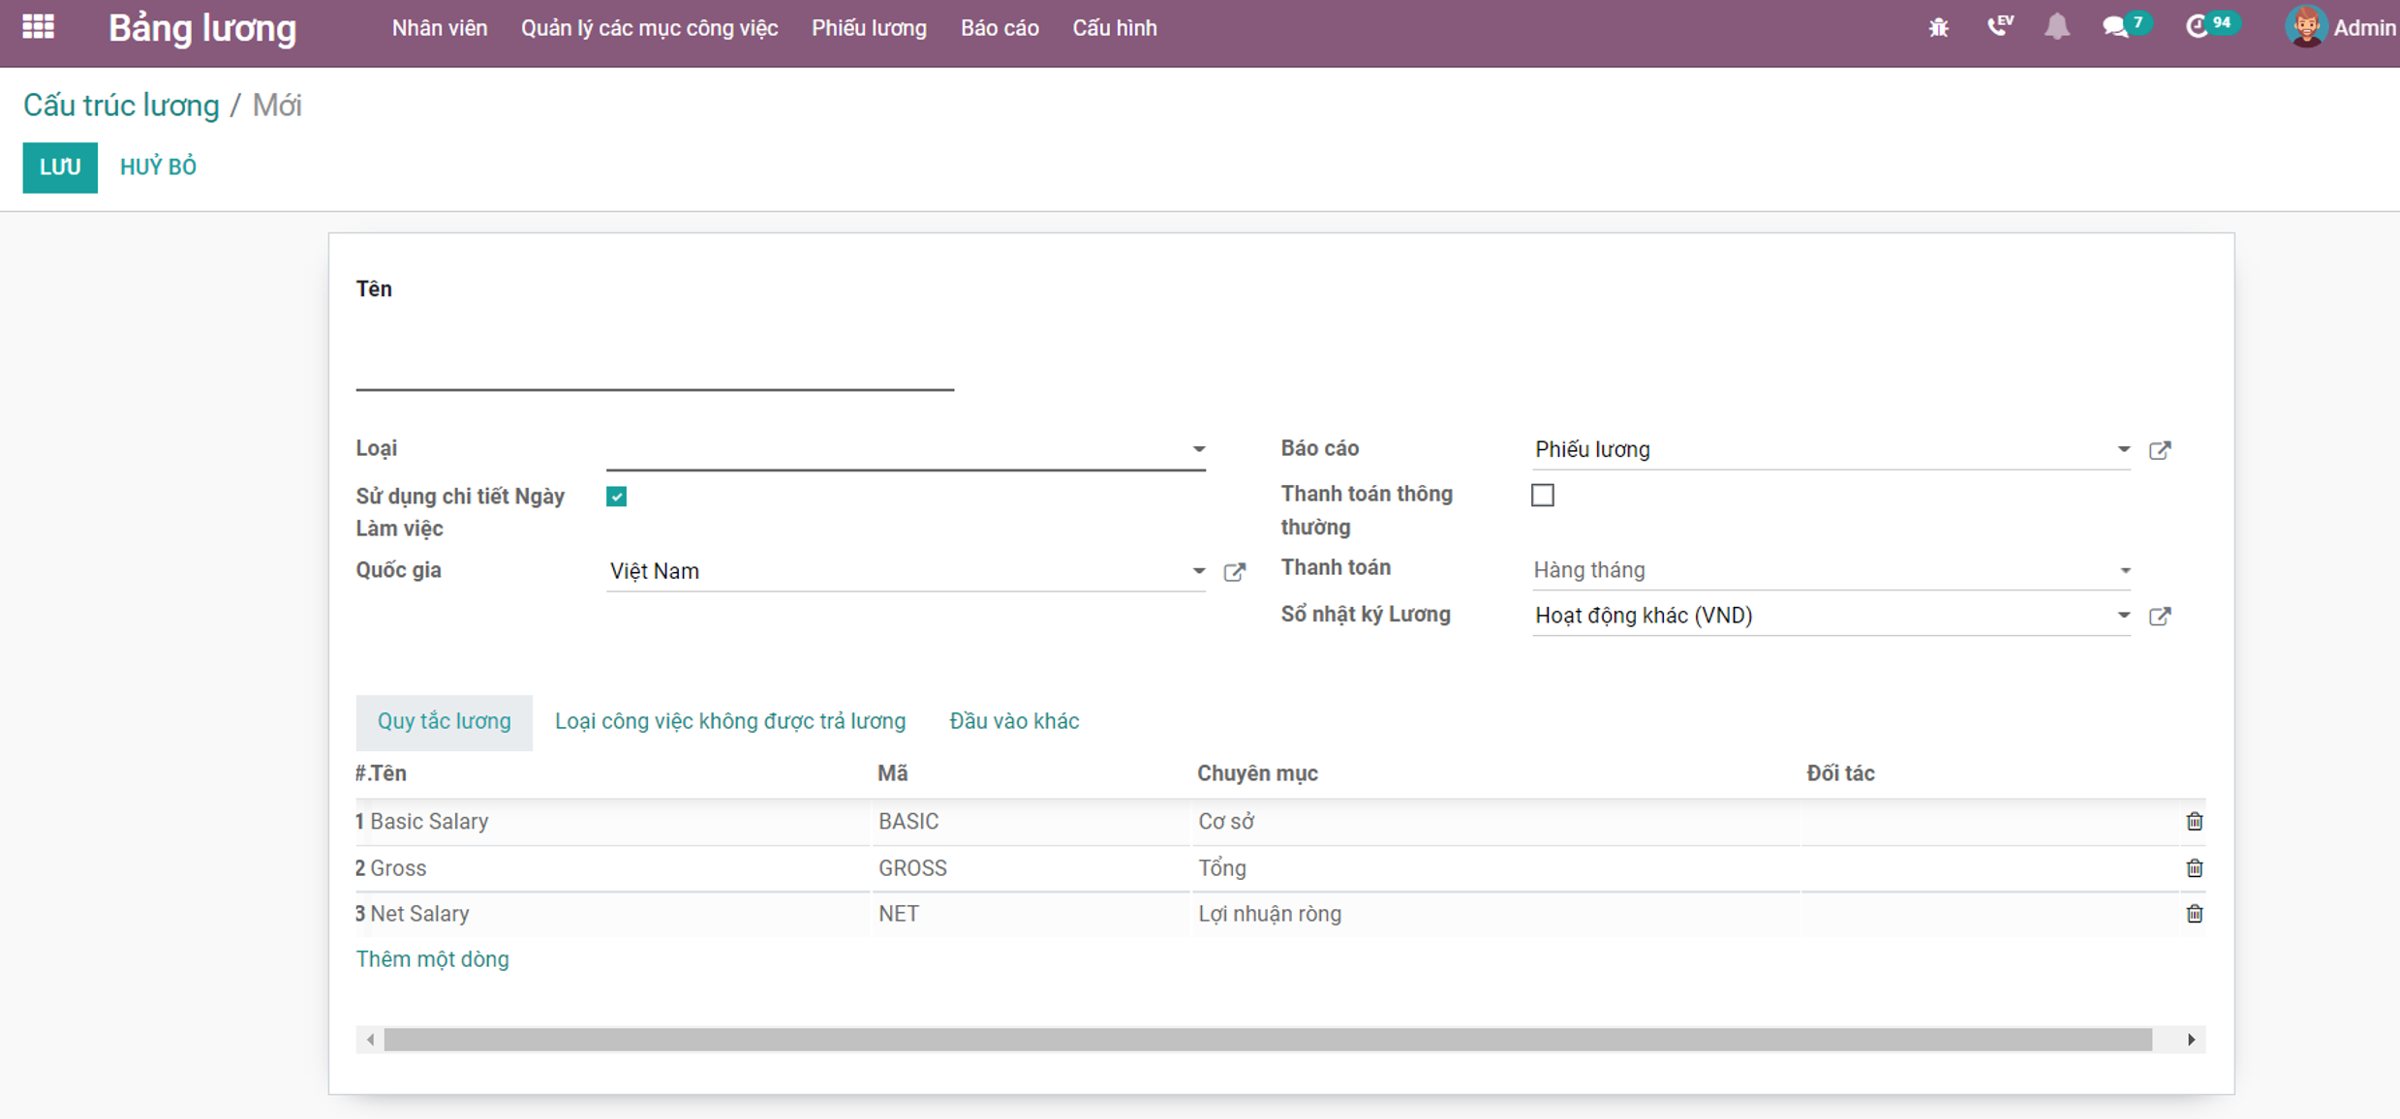
Task: Open external link for Quốc gia field
Action: pyautogui.click(x=1234, y=572)
